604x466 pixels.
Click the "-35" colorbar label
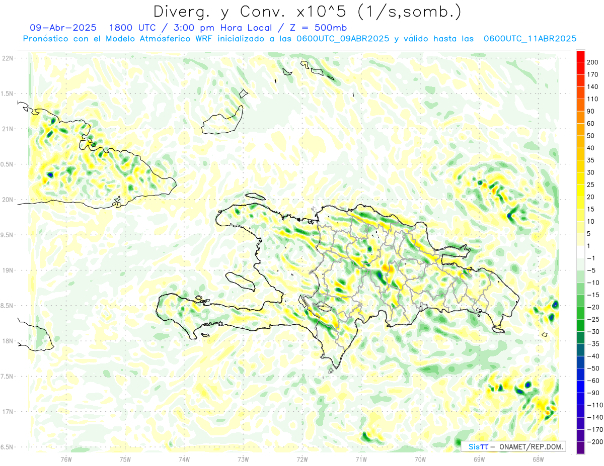coord(594,344)
